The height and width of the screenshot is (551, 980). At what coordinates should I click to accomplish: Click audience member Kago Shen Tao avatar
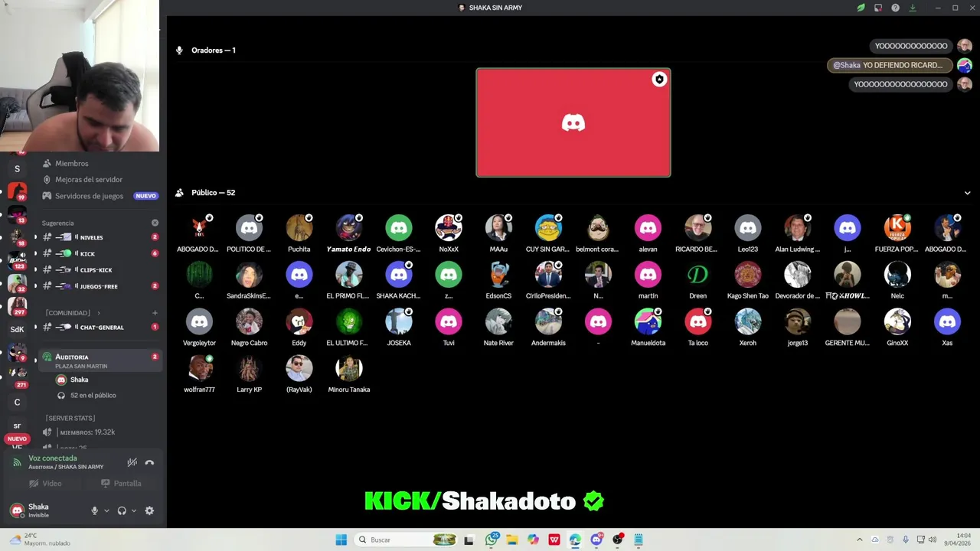click(748, 274)
